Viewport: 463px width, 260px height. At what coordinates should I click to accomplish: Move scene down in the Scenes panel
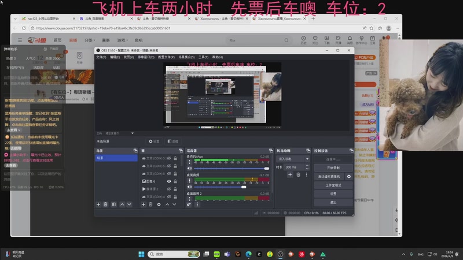[129, 205]
